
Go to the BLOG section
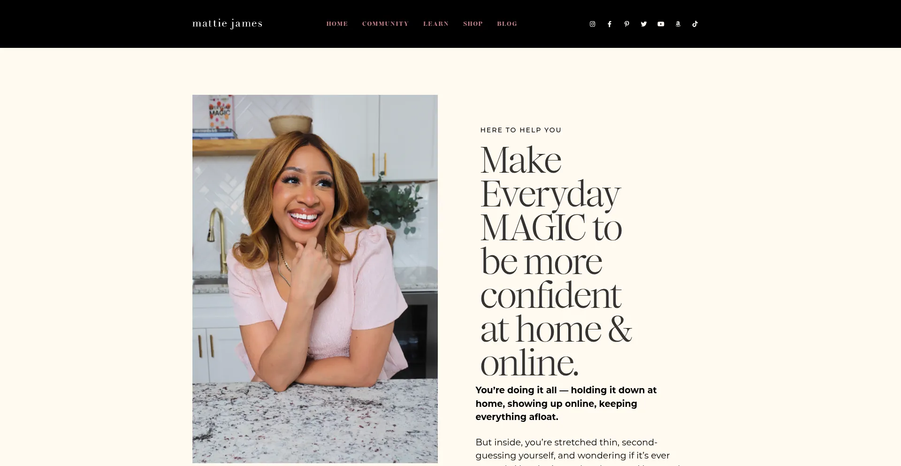(507, 23)
